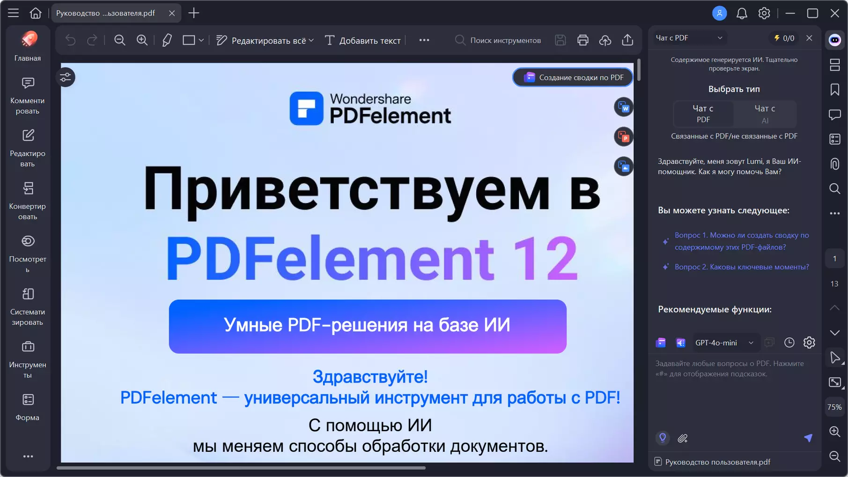848x477 pixels.
Task: Convert PDF to image floating icon
Action: point(623,166)
